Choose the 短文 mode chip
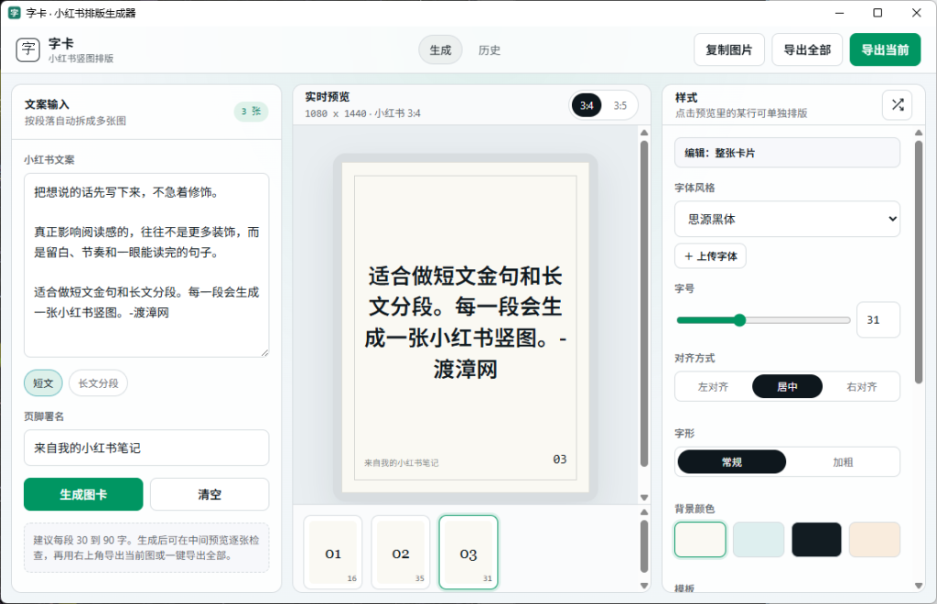 point(43,383)
